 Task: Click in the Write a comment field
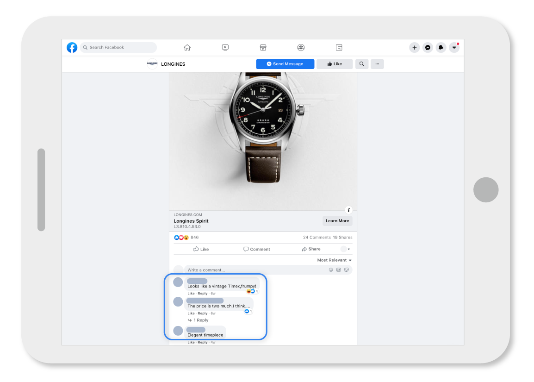tap(255, 270)
